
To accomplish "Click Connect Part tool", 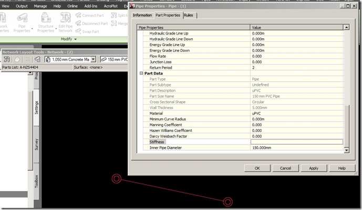I will [89, 15].
